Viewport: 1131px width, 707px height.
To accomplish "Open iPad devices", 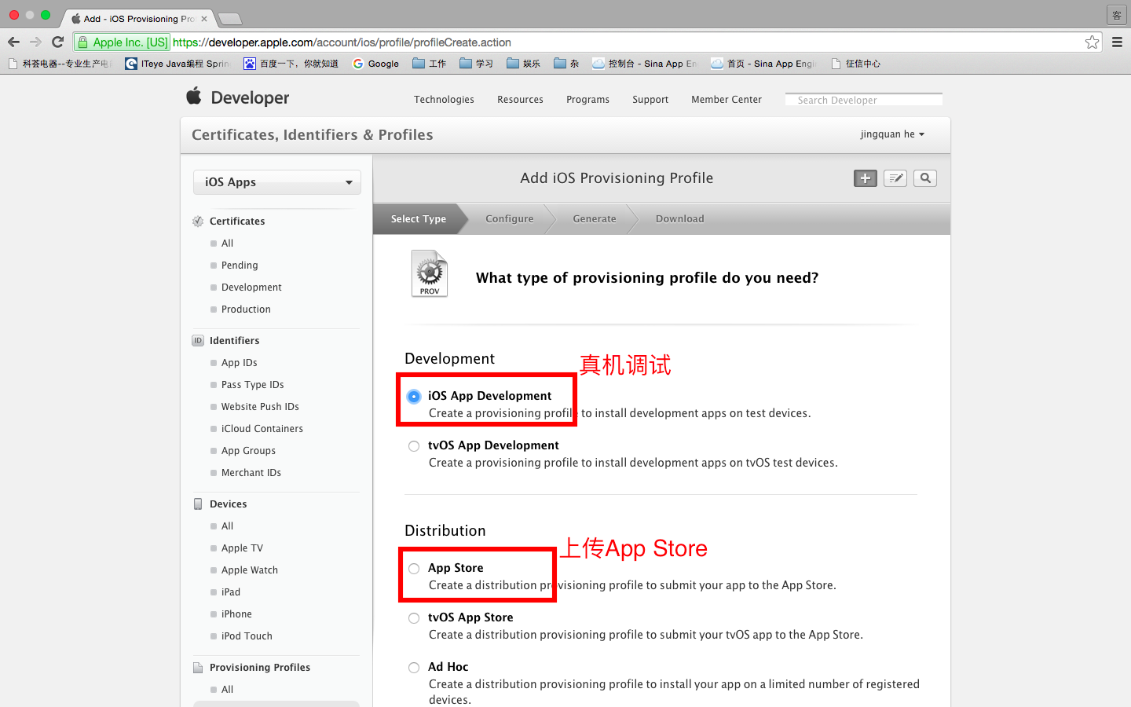I will pyautogui.click(x=230, y=592).
